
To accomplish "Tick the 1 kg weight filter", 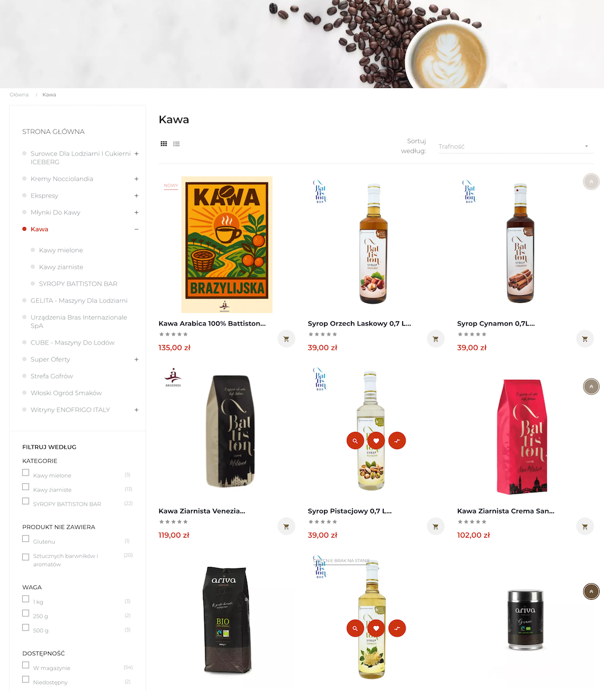I will [x=25, y=599].
